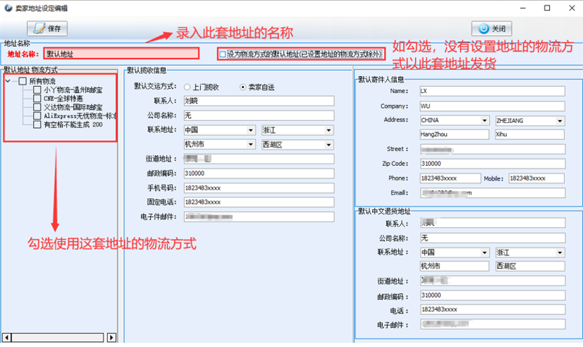The width and height of the screenshot is (583, 347).
Task: Open 中国 country dropdown in 默认揽收信息
Action: pyautogui.click(x=251, y=130)
